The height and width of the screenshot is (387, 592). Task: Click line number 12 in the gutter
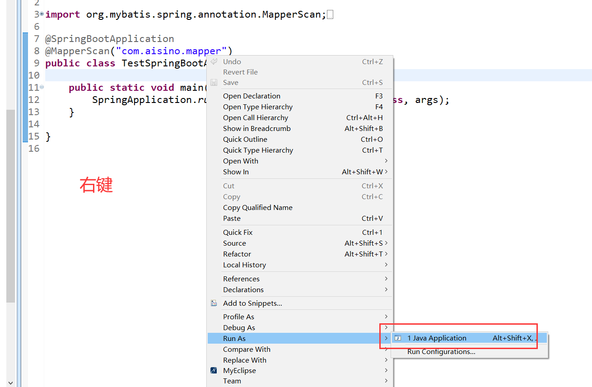coord(34,100)
